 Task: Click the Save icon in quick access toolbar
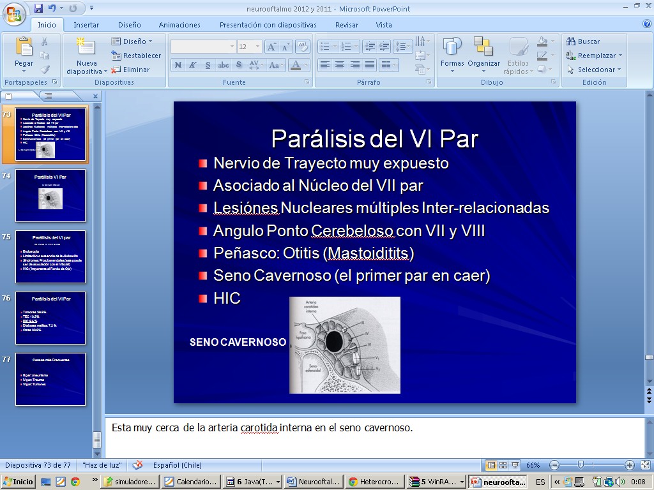38,8
